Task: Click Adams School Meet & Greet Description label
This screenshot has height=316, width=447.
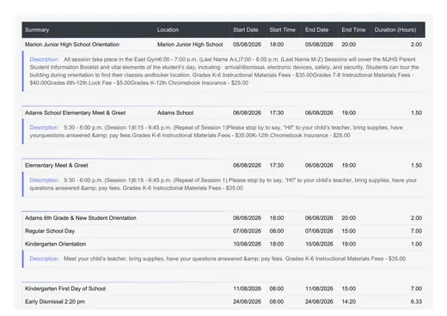Action: [x=44, y=127]
